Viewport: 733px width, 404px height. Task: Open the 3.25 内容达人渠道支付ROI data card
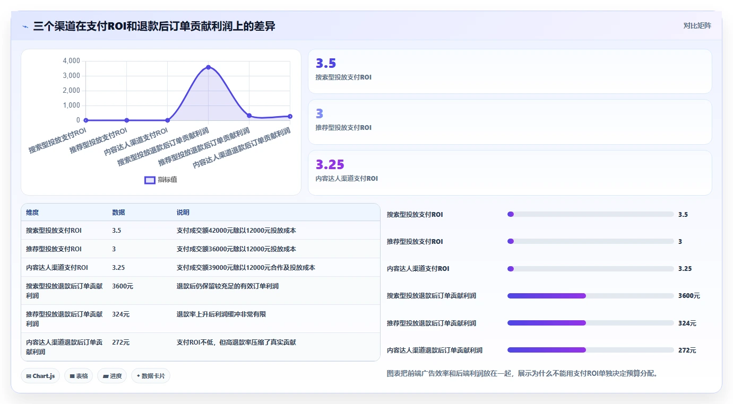[x=510, y=173]
